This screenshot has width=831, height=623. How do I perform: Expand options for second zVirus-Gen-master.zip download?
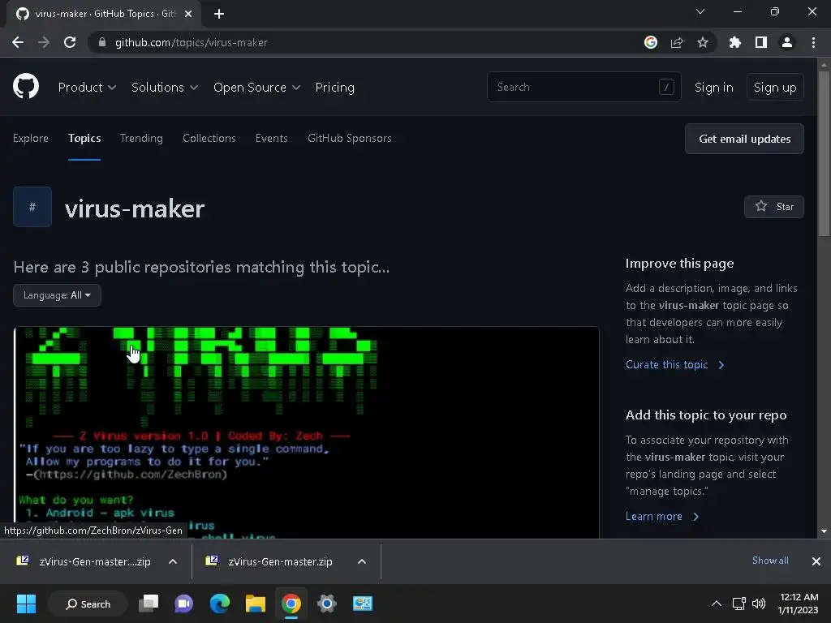[362, 561]
